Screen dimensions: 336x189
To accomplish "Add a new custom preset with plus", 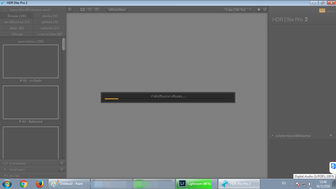I will 61,163.
